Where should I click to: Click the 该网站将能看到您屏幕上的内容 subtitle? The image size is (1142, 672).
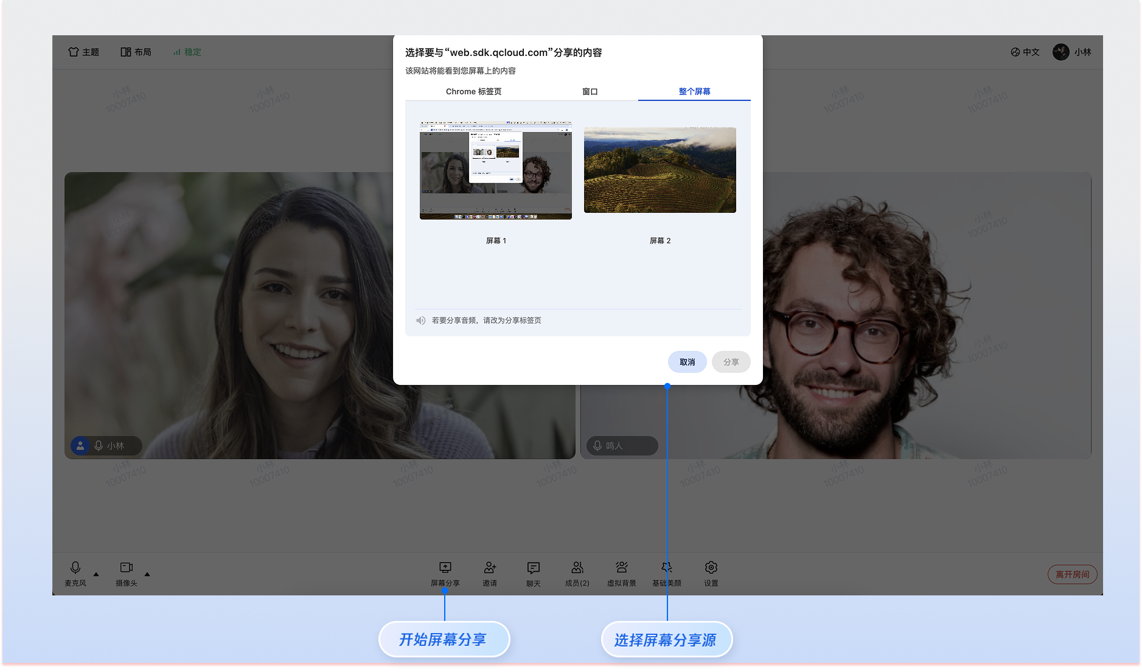(x=461, y=71)
